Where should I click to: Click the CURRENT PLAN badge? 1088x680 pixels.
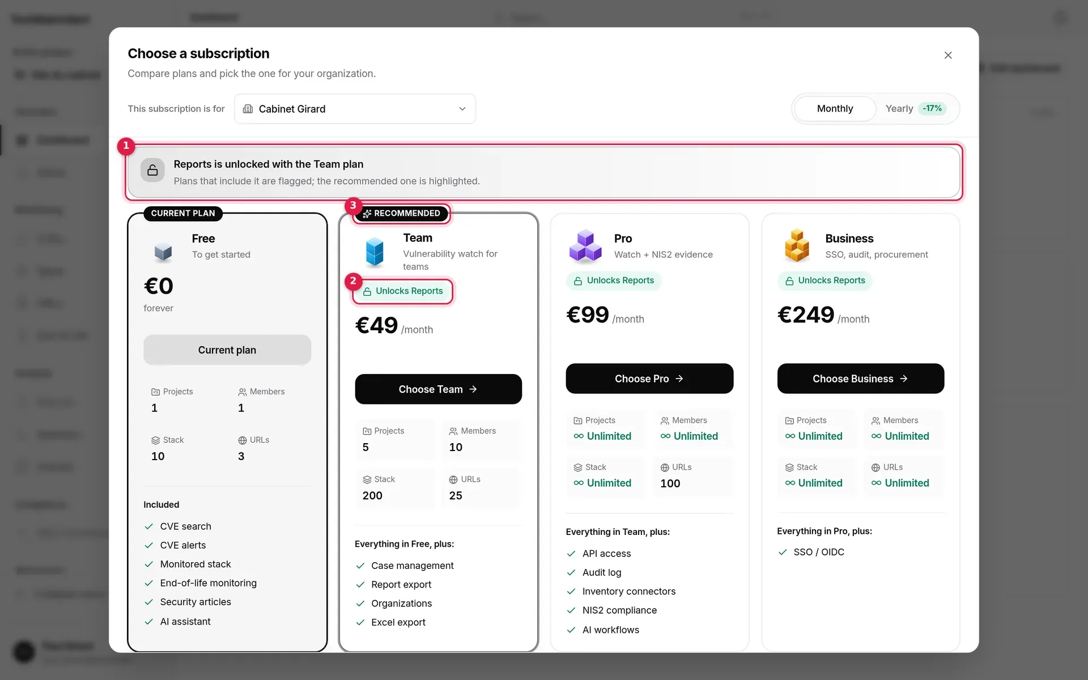pyautogui.click(x=183, y=214)
